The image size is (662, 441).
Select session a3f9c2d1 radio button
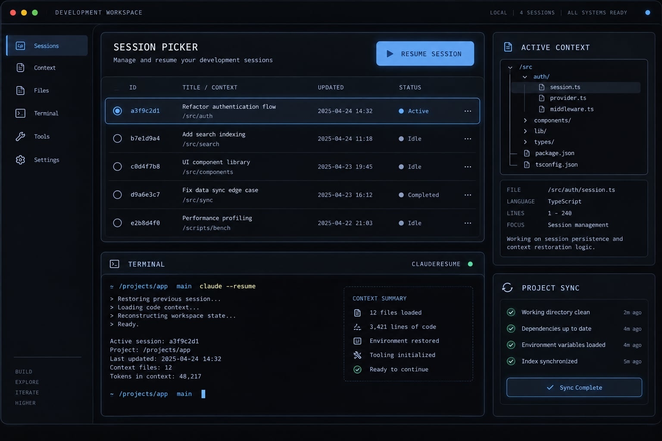pos(117,111)
